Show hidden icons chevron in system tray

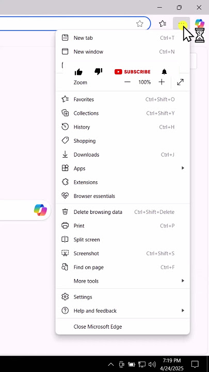(x=110, y=364)
